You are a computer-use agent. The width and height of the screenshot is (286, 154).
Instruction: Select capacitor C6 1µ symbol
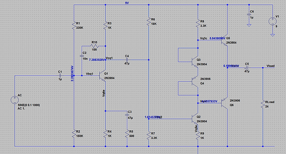pyautogui.click(x=249, y=14)
